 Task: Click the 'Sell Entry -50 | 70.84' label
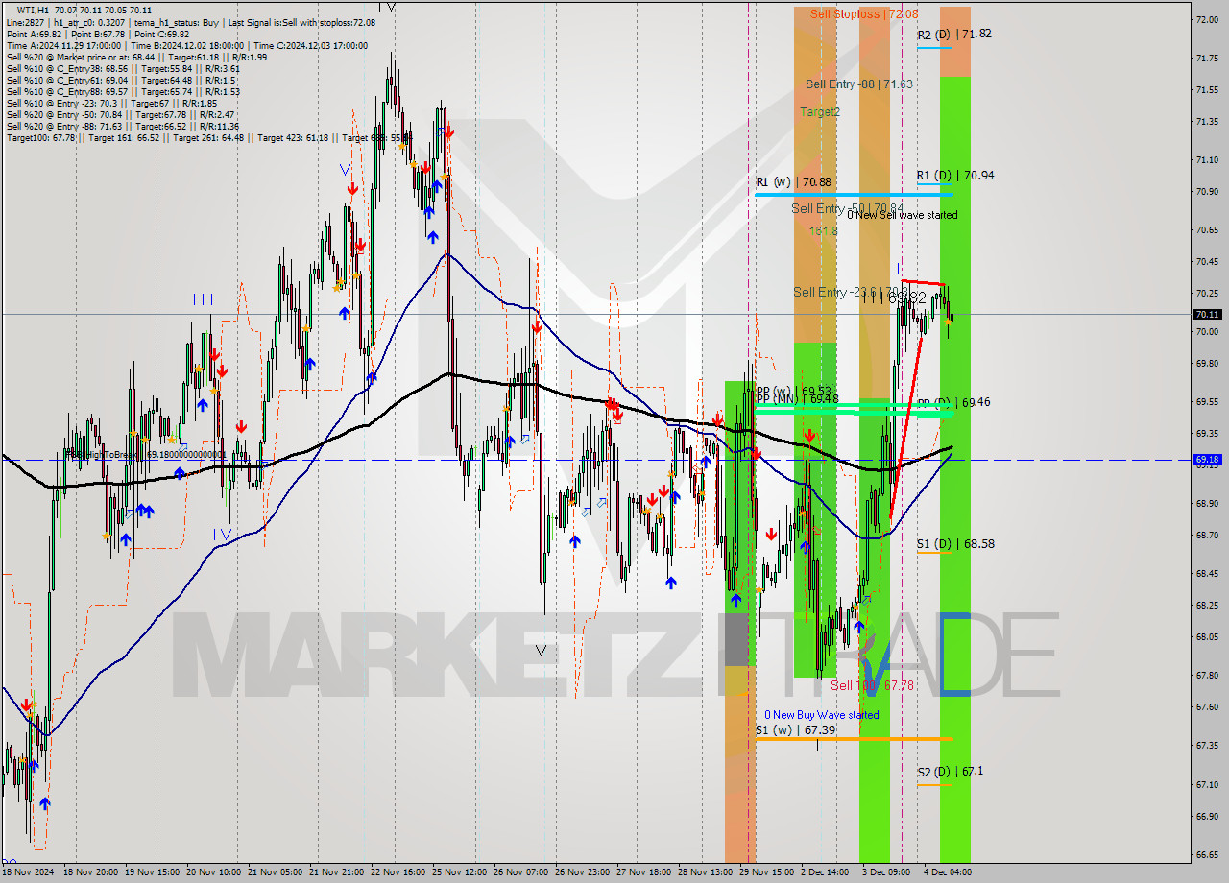coord(848,207)
